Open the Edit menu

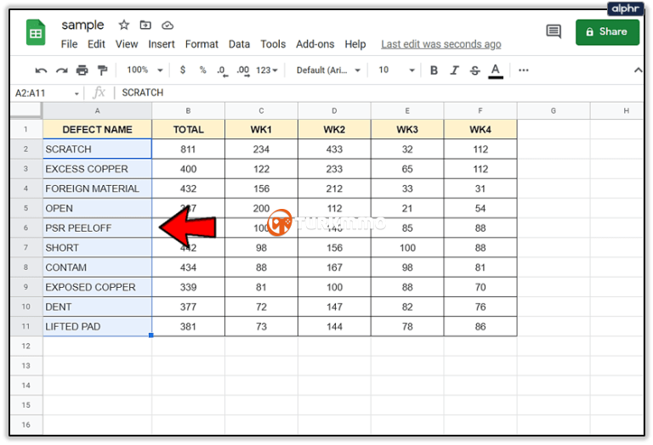click(x=96, y=44)
